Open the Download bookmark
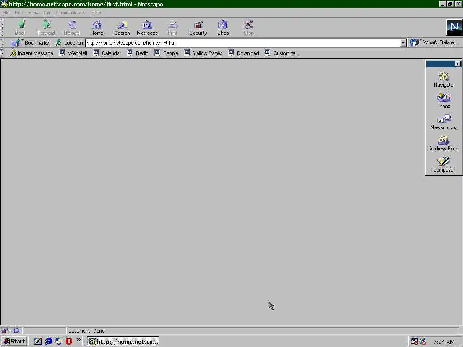This screenshot has height=347, width=463. 244,53
